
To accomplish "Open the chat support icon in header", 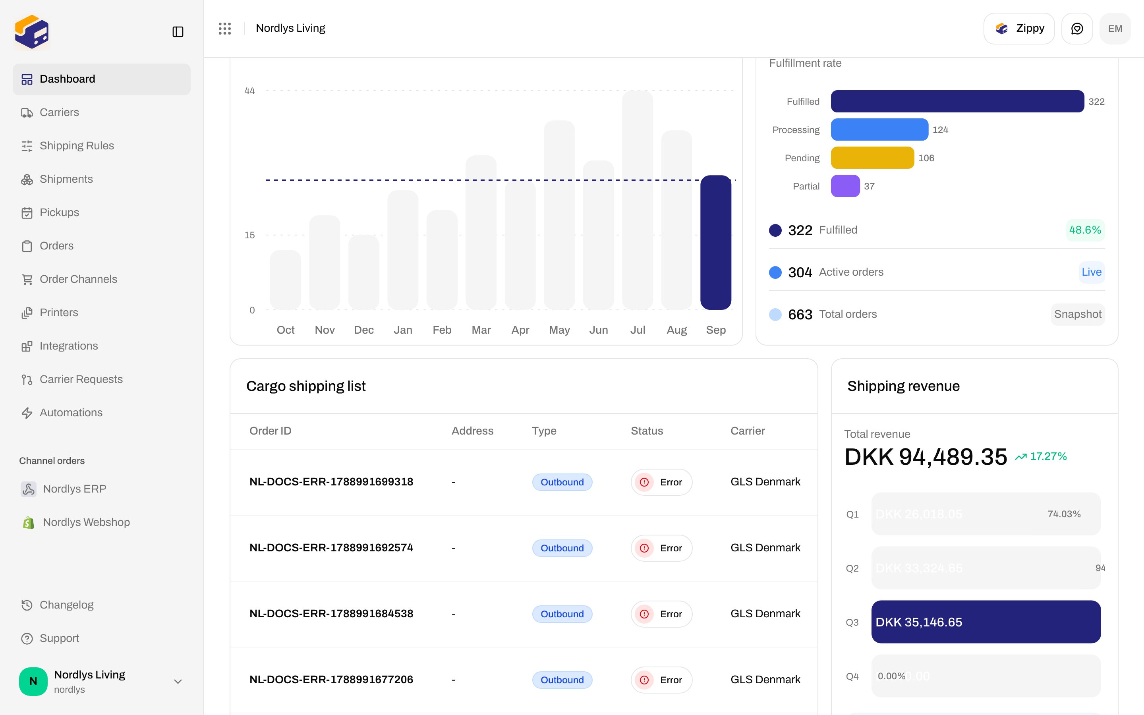I will point(1077,28).
